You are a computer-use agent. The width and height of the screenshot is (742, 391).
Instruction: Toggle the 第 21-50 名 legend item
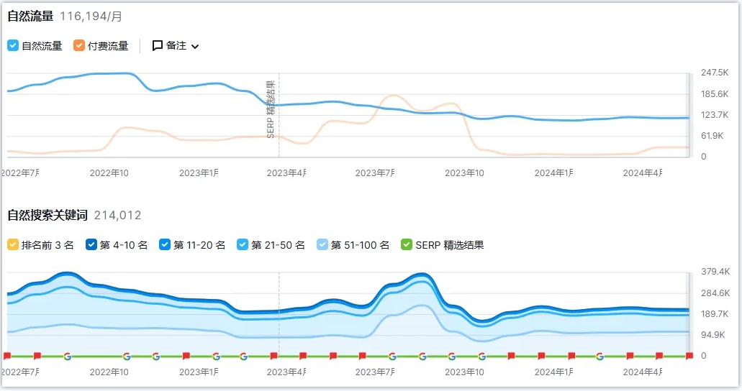[243, 244]
